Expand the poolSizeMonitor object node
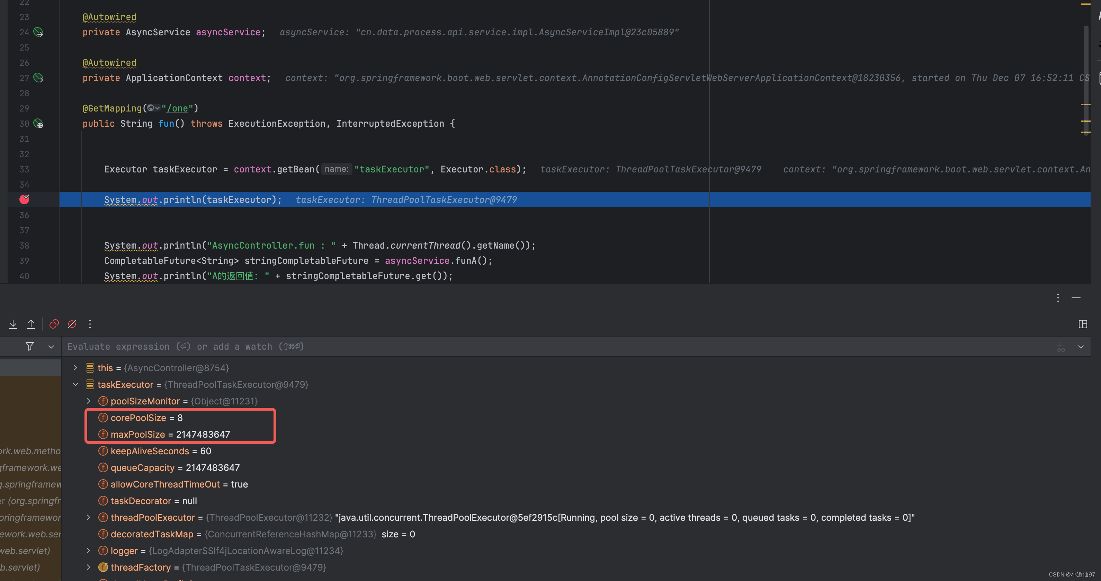 (x=87, y=401)
